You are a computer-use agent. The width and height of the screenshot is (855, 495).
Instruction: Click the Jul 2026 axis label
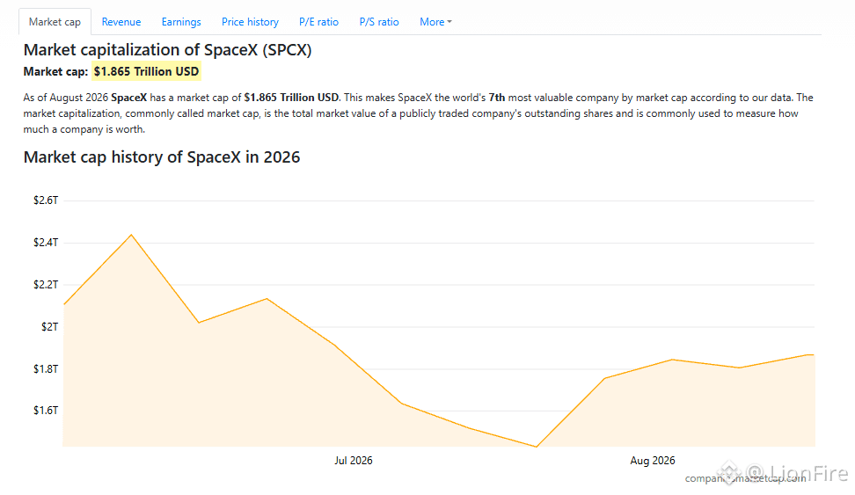[x=354, y=460]
